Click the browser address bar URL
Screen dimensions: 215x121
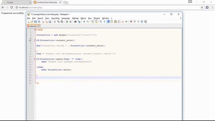[x=31, y=7]
